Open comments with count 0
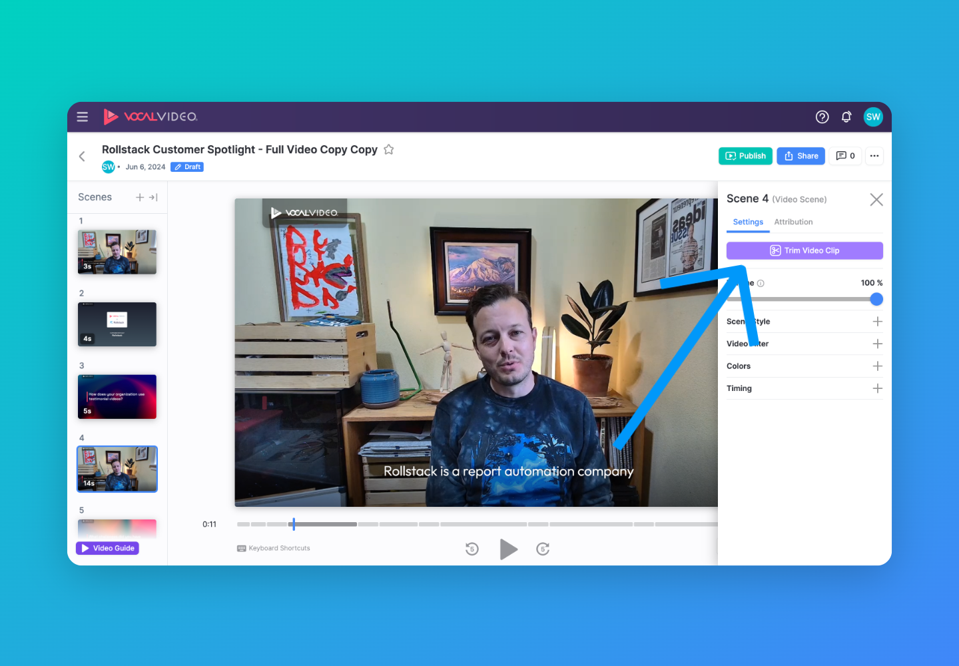This screenshot has width=959, height=666. (x=846, y=156)
